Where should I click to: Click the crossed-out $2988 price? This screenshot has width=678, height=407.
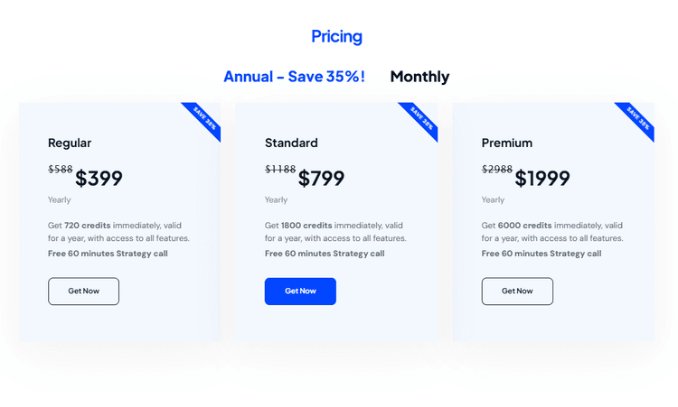pyautogui.click(x=497, y=170)
